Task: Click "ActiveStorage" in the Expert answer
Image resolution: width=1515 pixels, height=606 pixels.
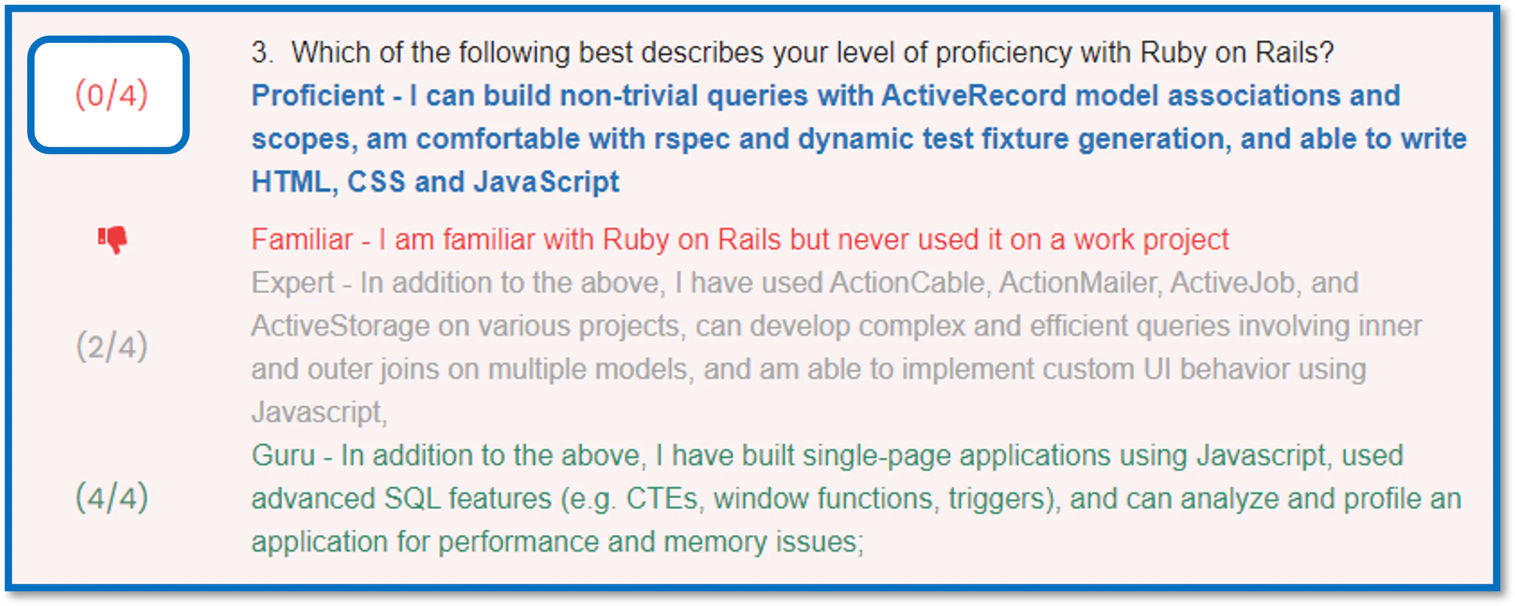Action: point(340,326)
